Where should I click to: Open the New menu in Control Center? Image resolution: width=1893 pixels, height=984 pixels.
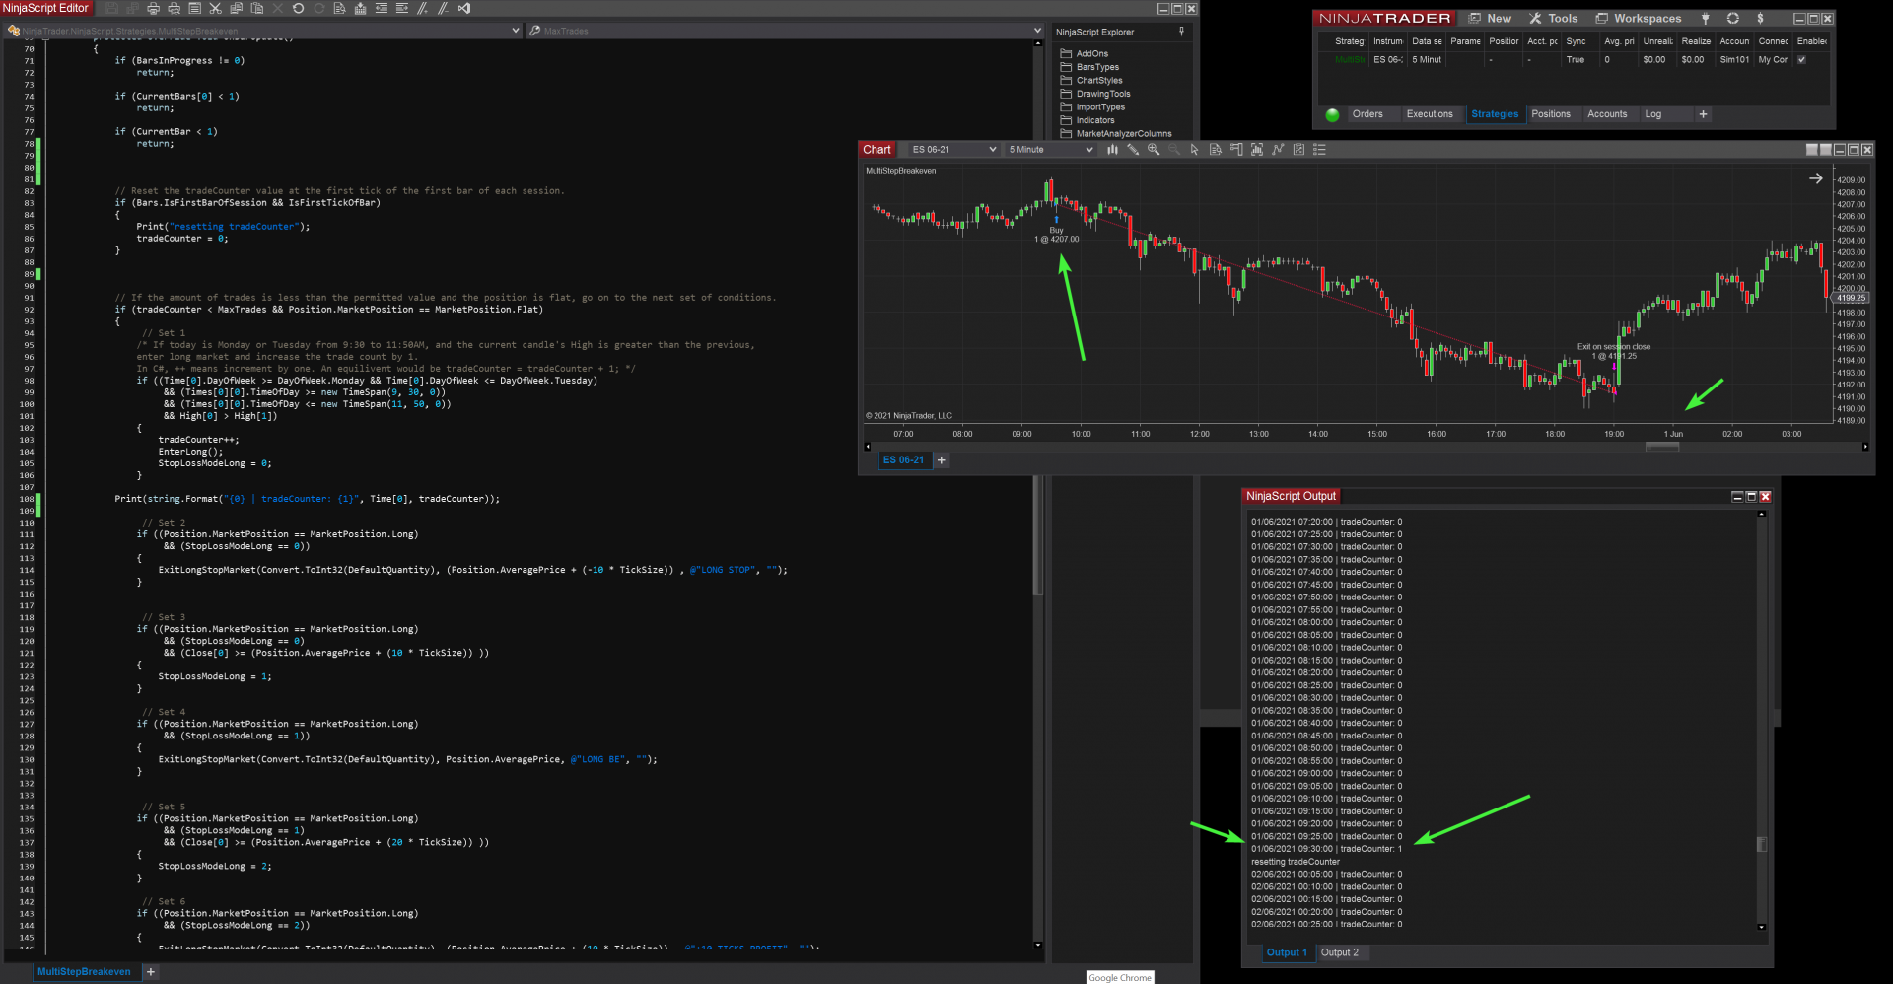point(1490,19)
